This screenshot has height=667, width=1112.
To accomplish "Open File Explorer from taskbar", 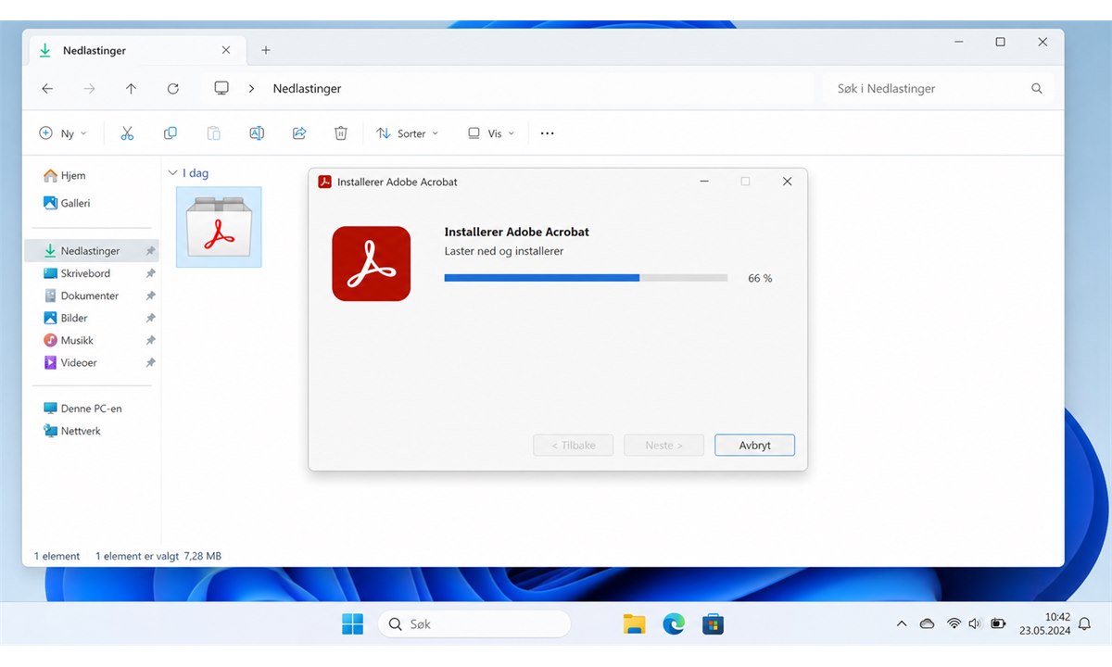I will (634, 624).
